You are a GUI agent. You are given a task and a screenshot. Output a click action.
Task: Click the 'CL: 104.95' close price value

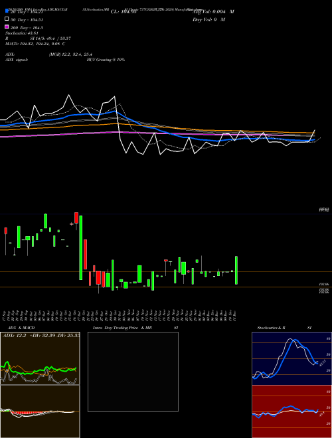[124, 12]
